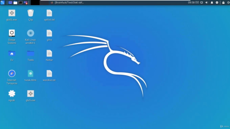Click the black workspace switcher box
This screenshot has width=230, height=129.
pos(35,3)
